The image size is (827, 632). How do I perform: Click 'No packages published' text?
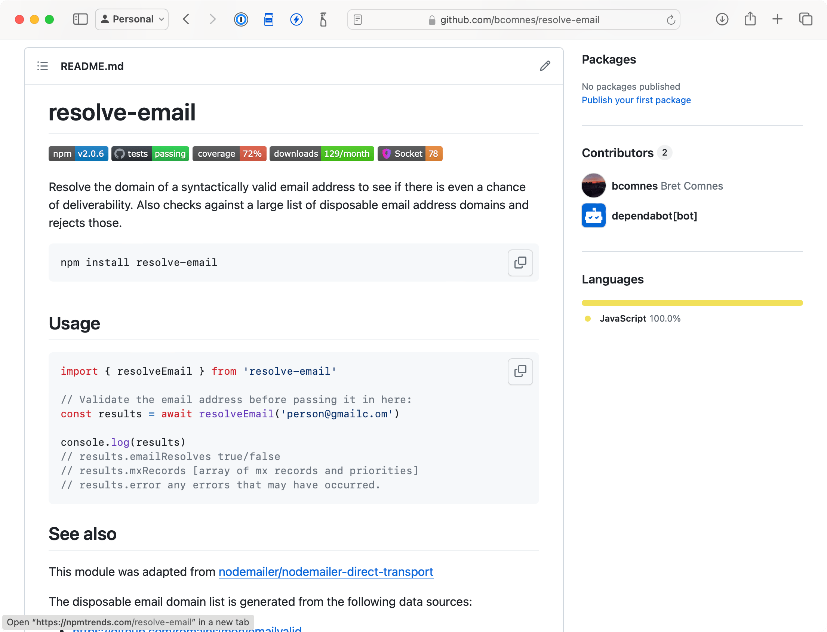coord(631,86)
